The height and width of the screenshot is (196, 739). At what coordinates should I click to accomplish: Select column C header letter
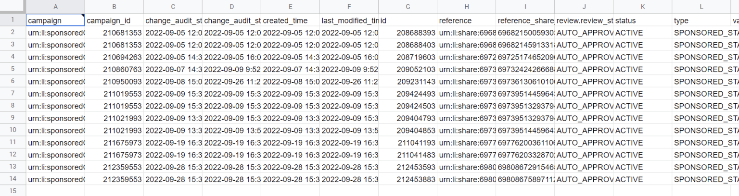pyautogui.click(x=173, y=7)
